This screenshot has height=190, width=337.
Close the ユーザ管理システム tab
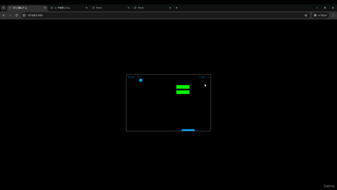86,8
